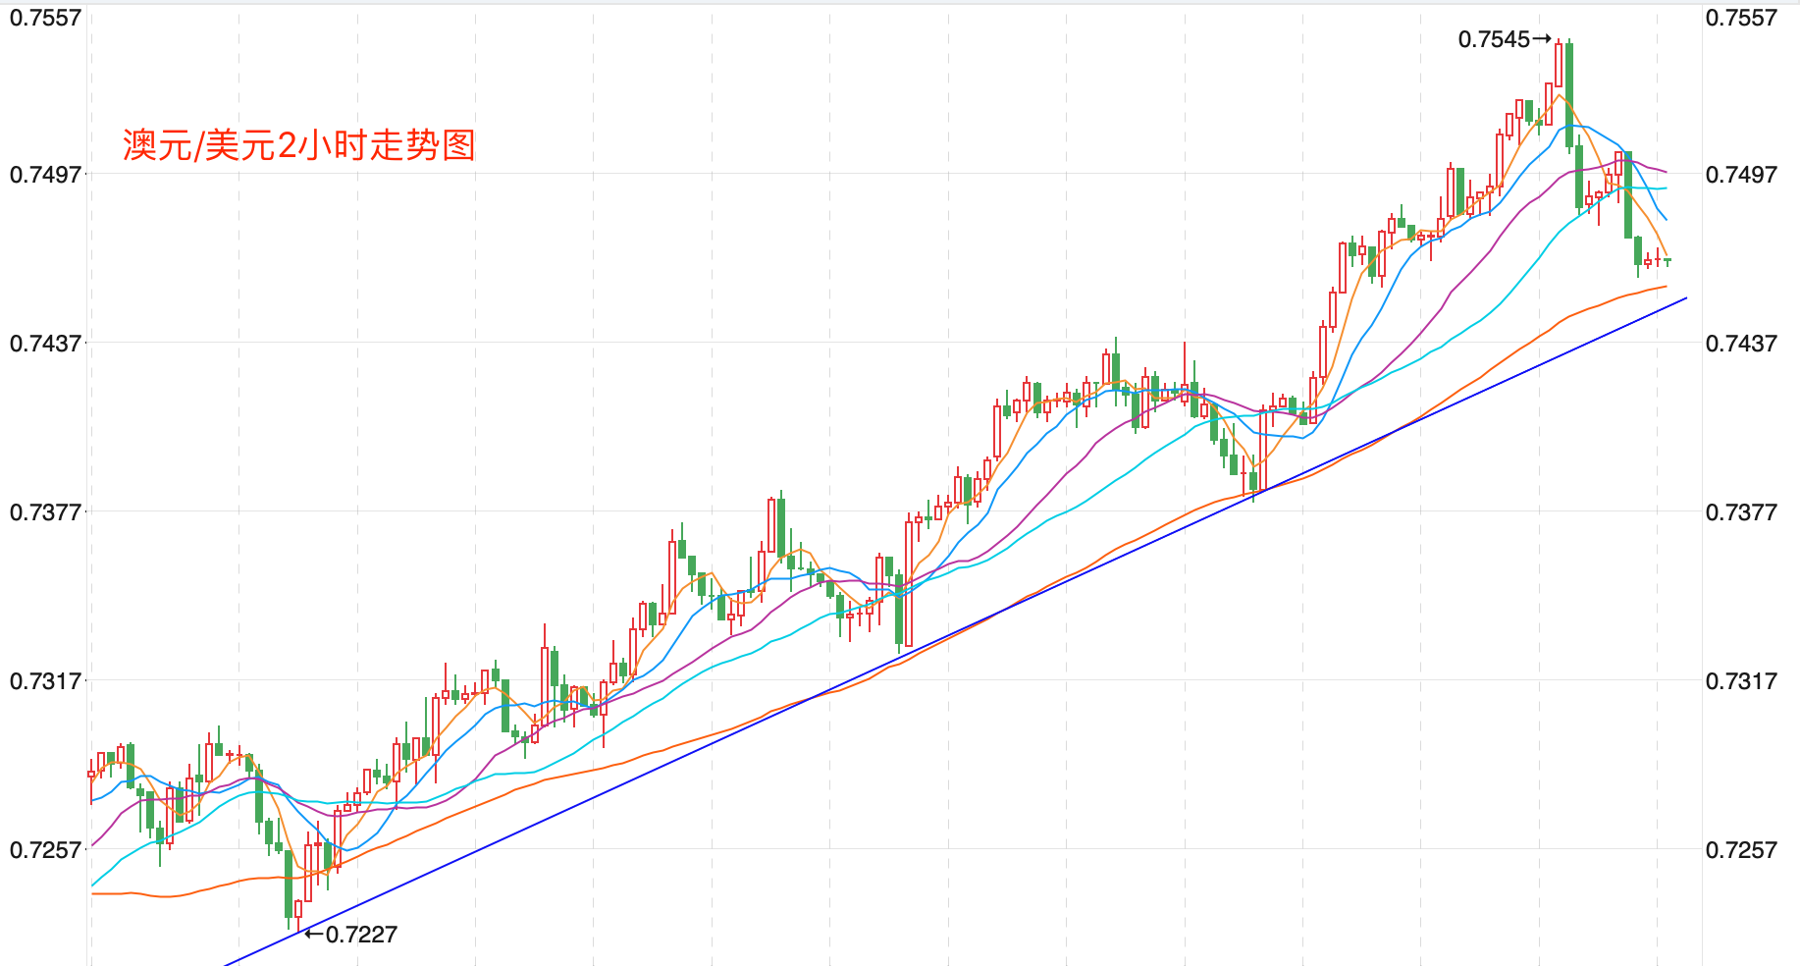1800x966 pixels.
Task: Select the lowest candle above the 0.7227 label
Action: [298, 907]
